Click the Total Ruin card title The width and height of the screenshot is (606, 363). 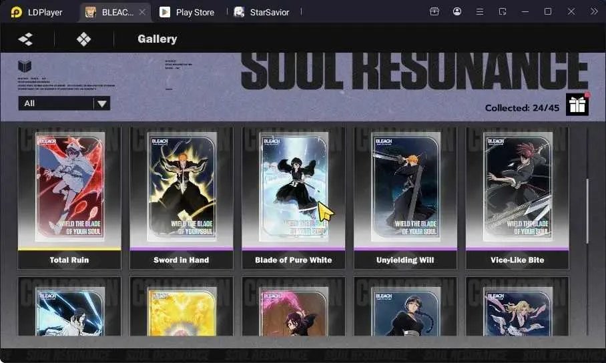point(69,260)
